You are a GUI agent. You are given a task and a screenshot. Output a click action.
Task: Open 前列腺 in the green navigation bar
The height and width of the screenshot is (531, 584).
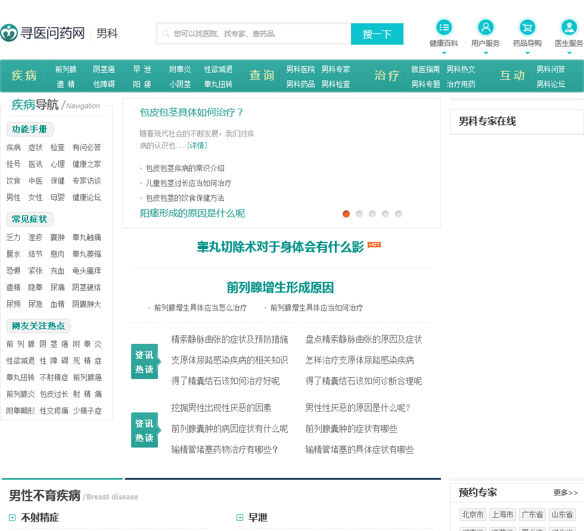66,69
